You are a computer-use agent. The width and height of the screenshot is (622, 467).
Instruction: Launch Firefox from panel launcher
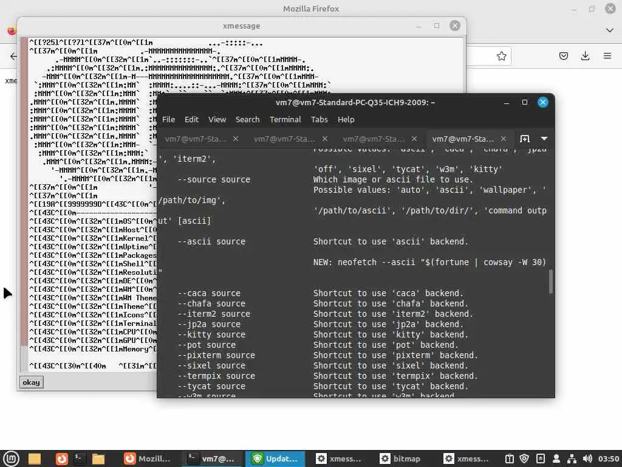click(61, 459)
